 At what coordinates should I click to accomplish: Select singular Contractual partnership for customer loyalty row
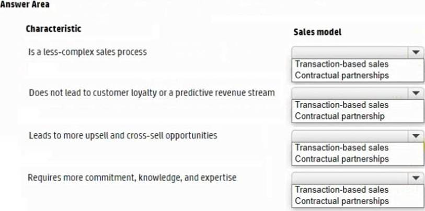point(339,116)
